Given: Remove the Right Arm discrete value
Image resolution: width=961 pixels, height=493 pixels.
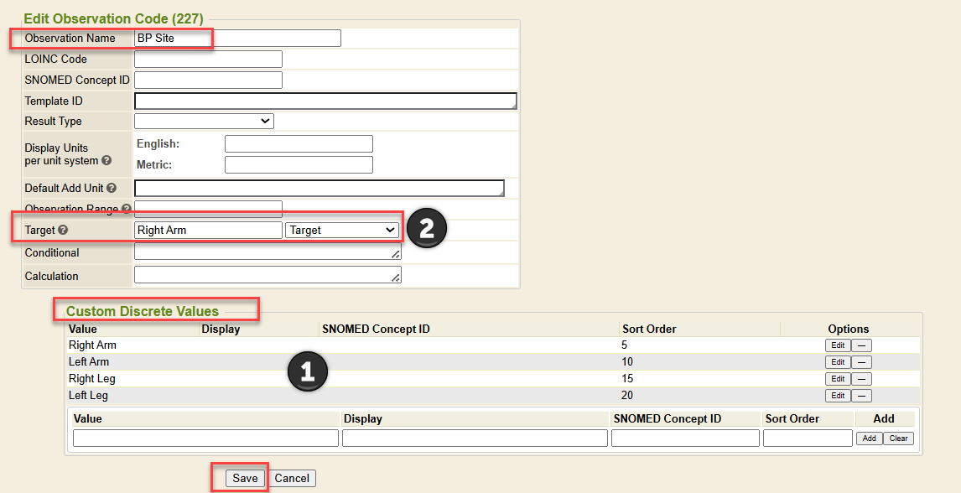Looking at the screenshot, I should click(861, 345).
